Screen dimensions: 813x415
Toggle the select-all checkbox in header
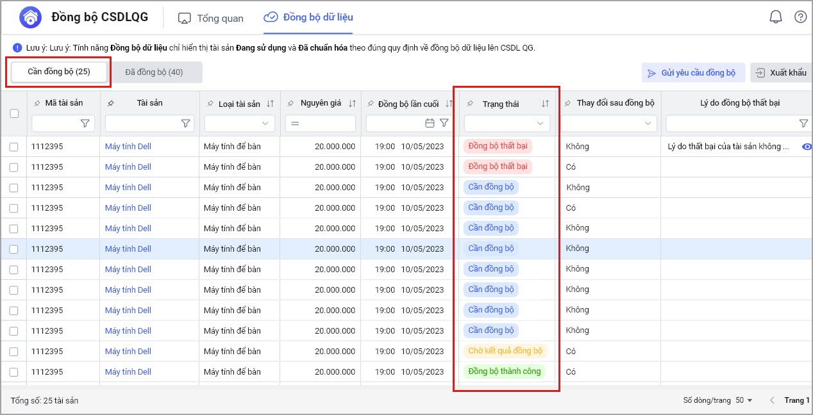tap(14, 113)
